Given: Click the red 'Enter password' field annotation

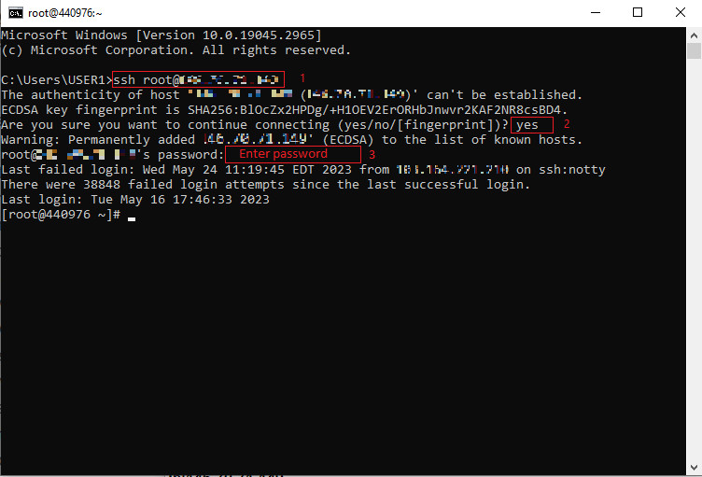Looking at the screenshot, I should point(293,154).
